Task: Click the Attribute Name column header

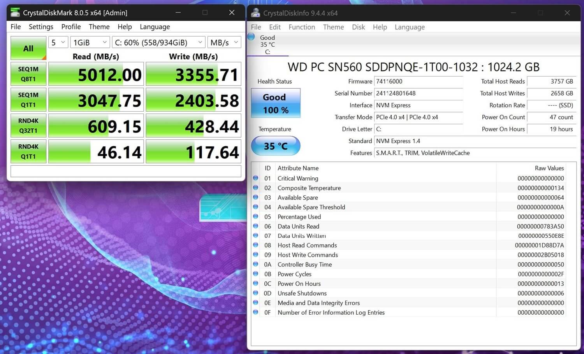Action: click(298, 168)
